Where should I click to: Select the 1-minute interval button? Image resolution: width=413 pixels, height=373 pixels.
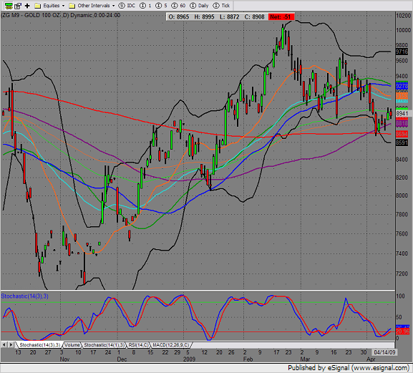[145, 6]
